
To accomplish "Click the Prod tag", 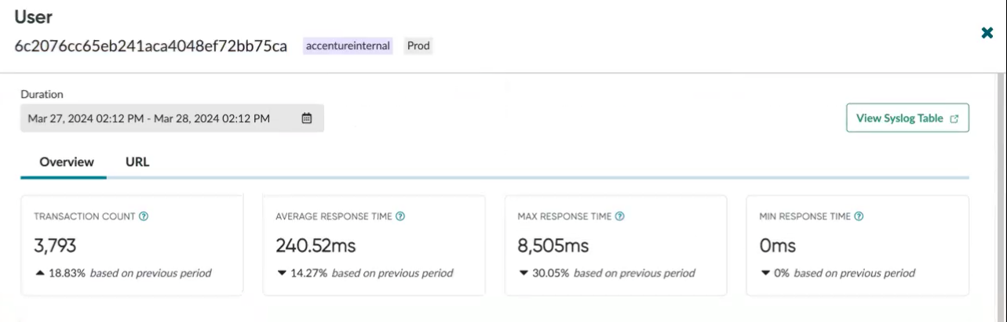I will [420, 45].
